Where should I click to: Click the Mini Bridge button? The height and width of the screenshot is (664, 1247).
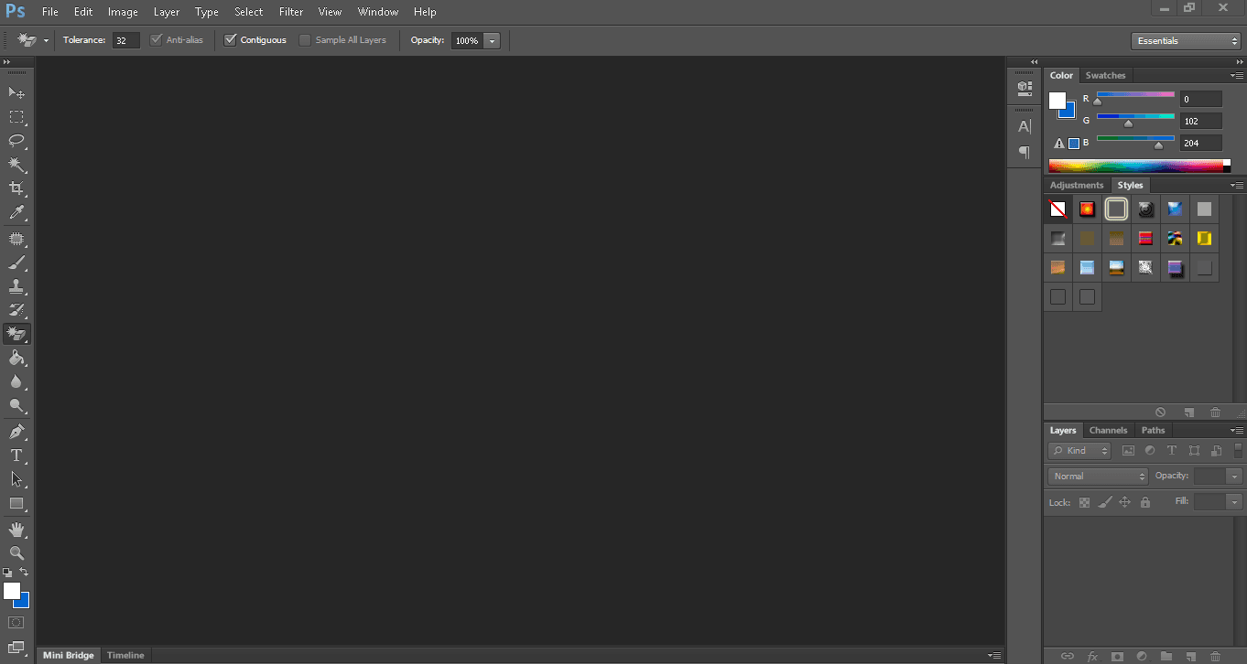click(68, 655)
